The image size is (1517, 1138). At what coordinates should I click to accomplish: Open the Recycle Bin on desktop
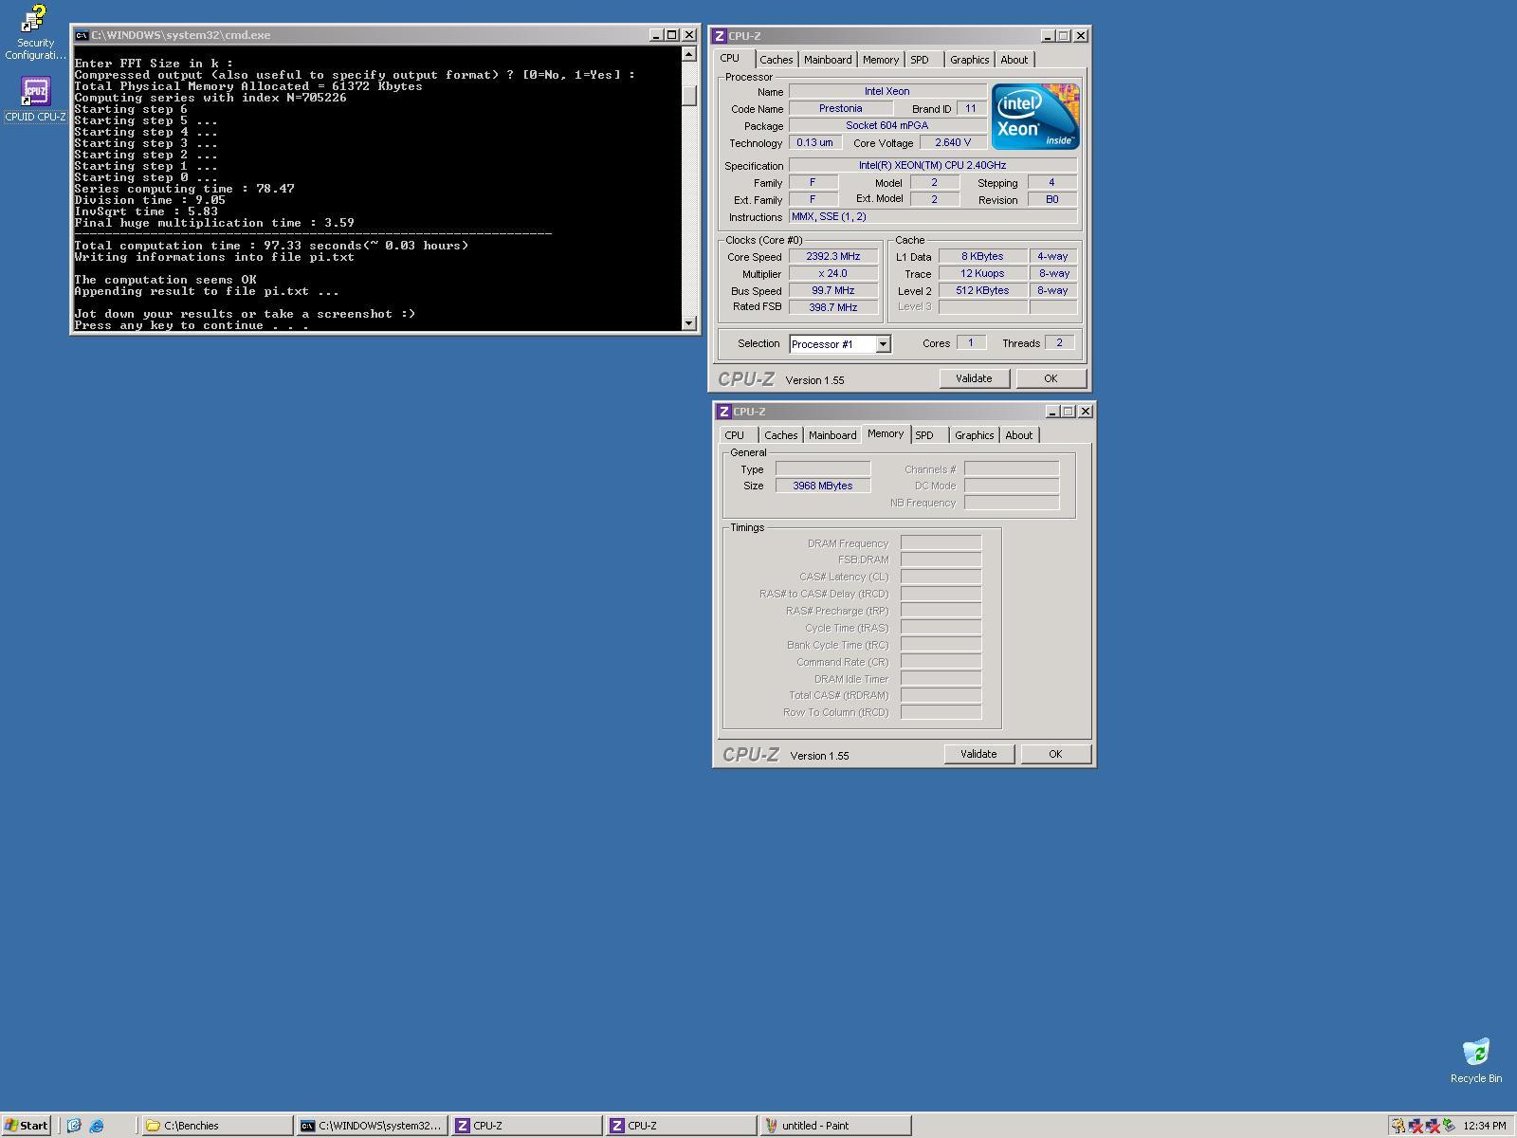click(1475, 1060)
